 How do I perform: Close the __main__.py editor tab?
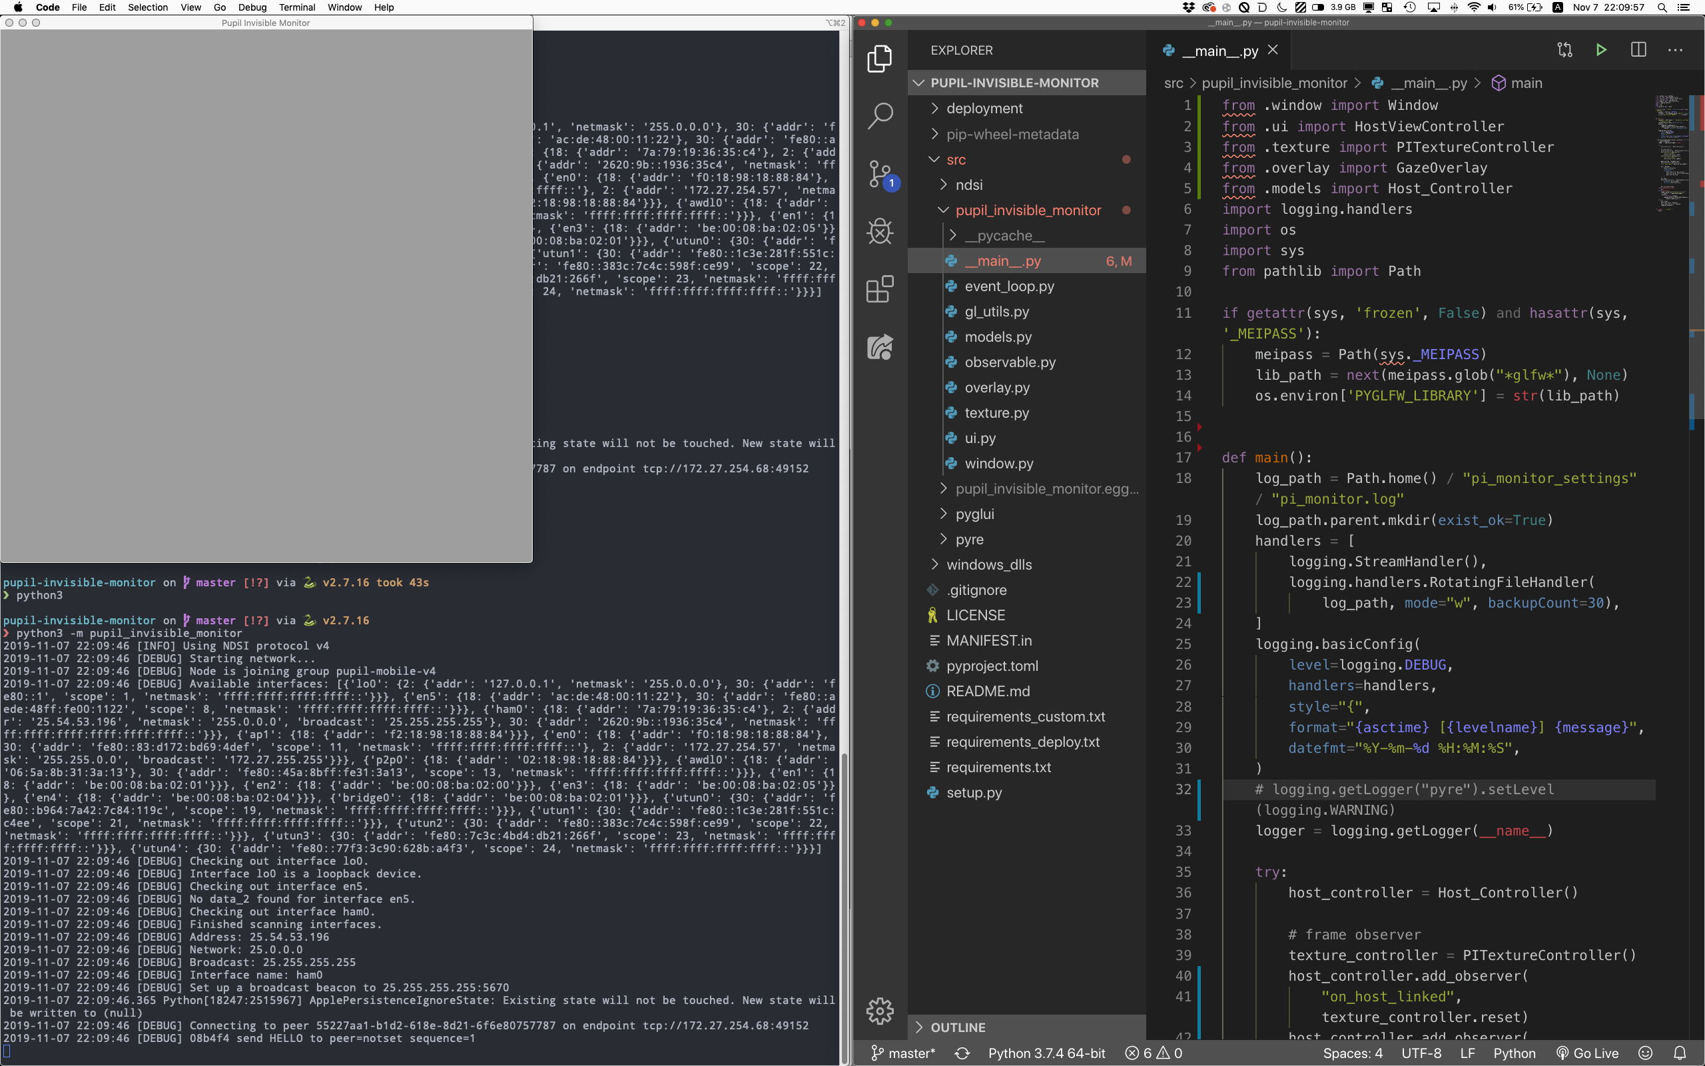click(1272, 50)
